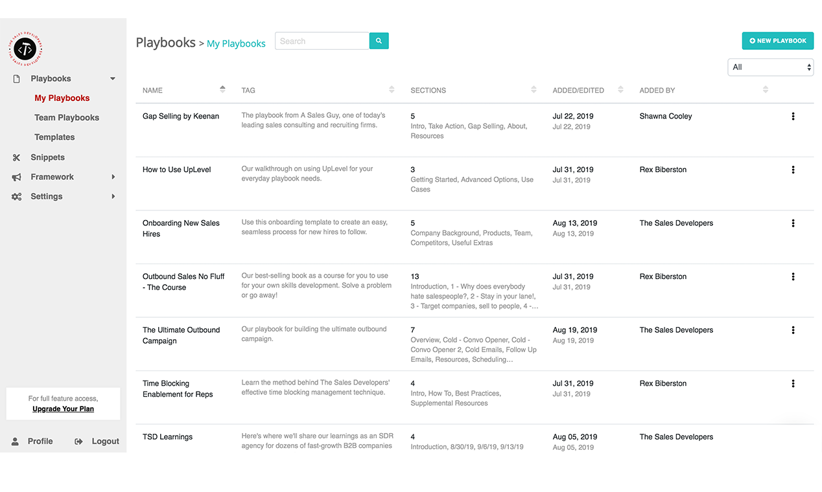The image size is (822, 492).
Task: Click the New Playbook button
Action: (777, 41)
